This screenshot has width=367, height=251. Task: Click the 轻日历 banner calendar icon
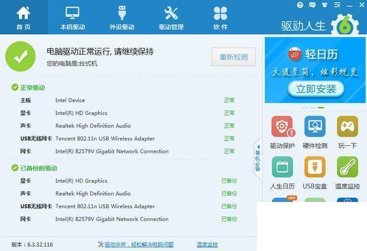coord(294,53)
